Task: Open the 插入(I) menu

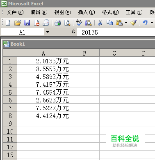Action: click(x=87, y=12)
